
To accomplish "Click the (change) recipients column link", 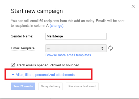I will coord(57,26).
